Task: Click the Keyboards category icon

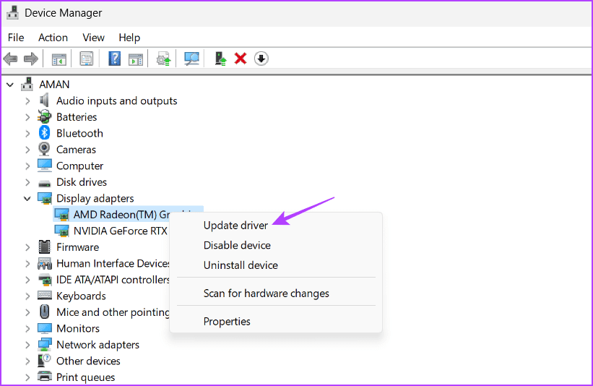Action: click(45, 295)
